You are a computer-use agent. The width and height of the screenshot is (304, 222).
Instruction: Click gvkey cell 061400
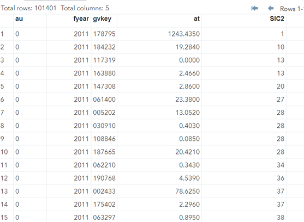tap(104, 100)
